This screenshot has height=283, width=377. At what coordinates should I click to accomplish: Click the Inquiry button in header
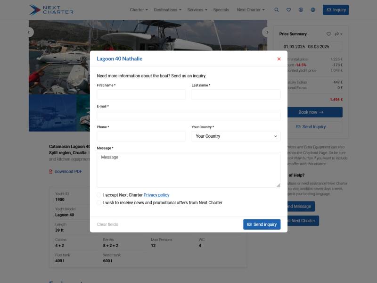(x=336, y=10)
